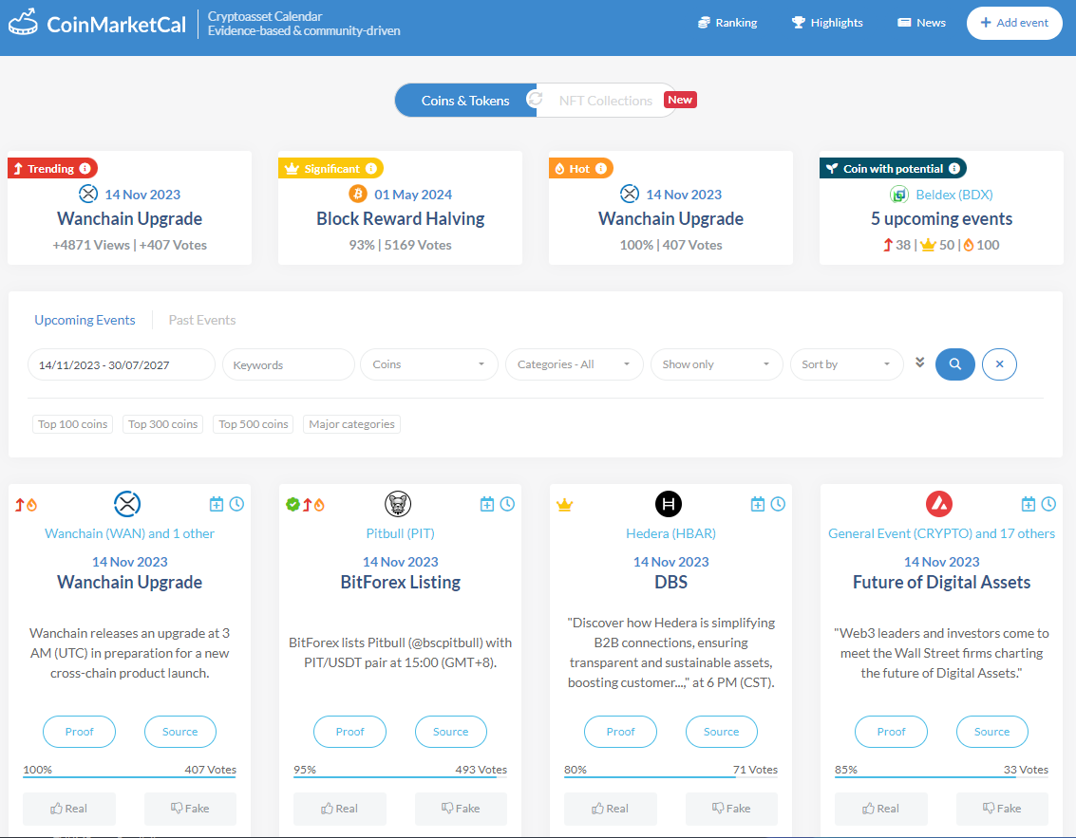
Task: Click the clock icon on DBS card
Action: 778,504
